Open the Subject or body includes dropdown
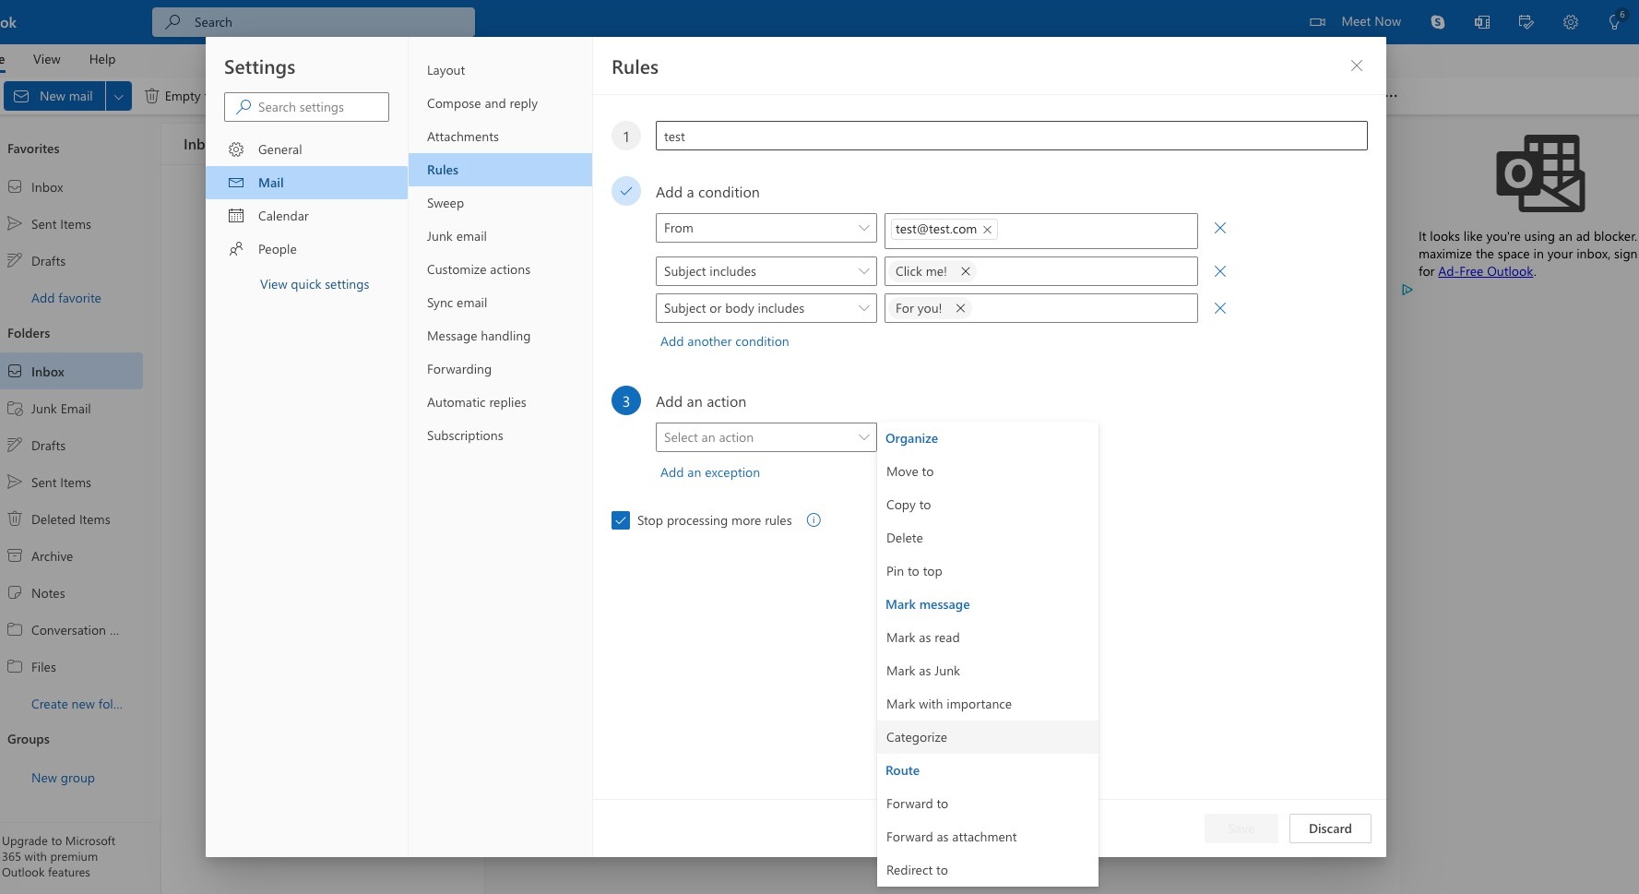This screenshot has height=894, width=1639. 766,308
